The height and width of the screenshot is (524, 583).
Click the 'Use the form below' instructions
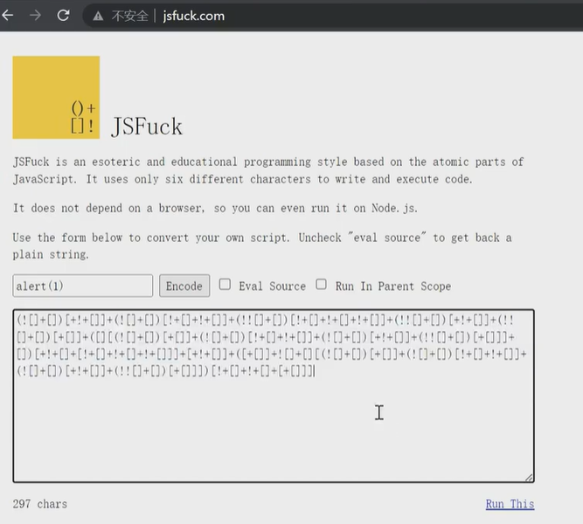click(x=262, y=246)
